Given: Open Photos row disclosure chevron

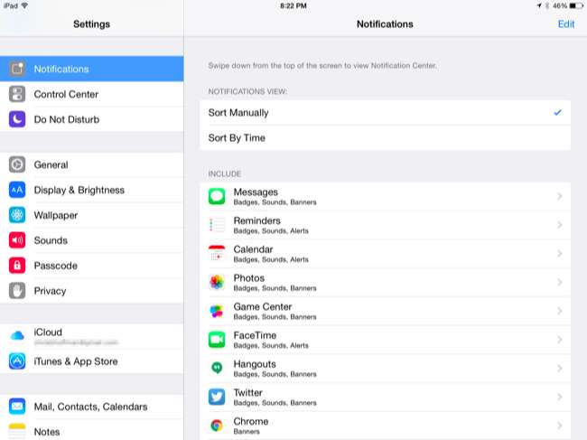Looking at the screenshot, I should pos(560,282).
